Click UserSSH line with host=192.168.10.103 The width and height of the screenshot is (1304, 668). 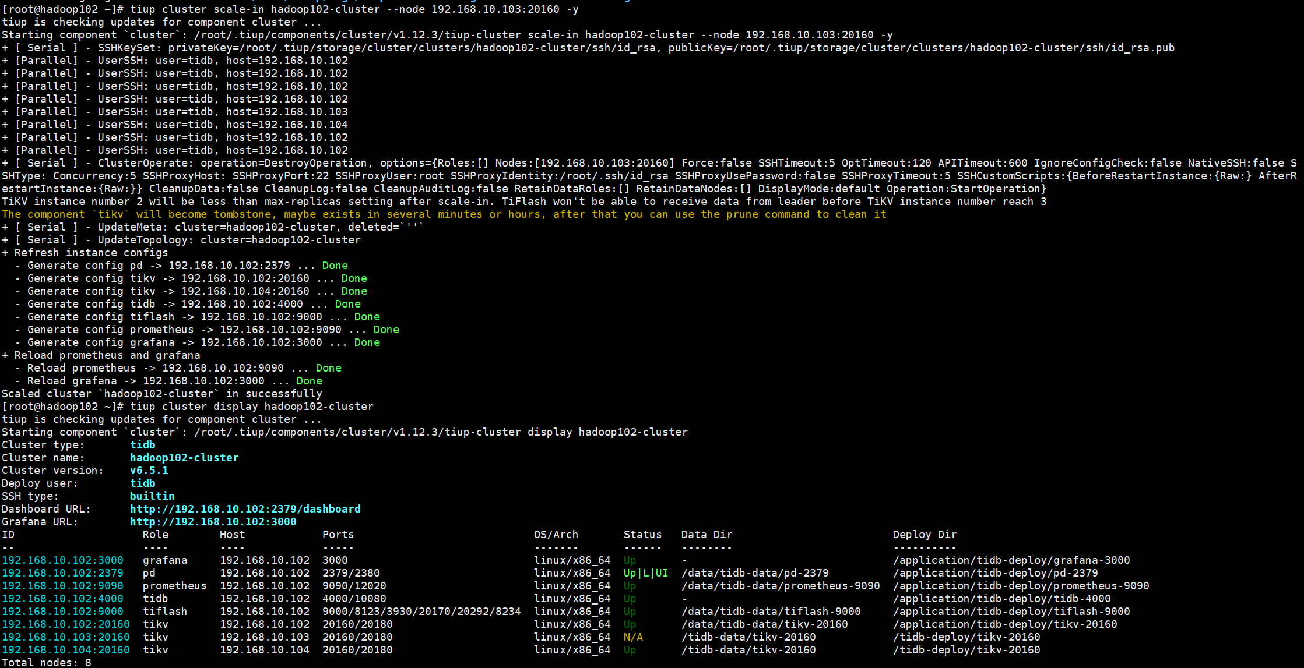pyautogui.click(x=175, y=112)
